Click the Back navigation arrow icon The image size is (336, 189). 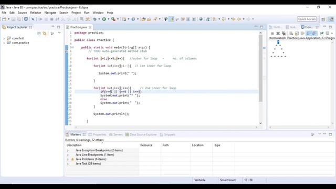point(239,19)
